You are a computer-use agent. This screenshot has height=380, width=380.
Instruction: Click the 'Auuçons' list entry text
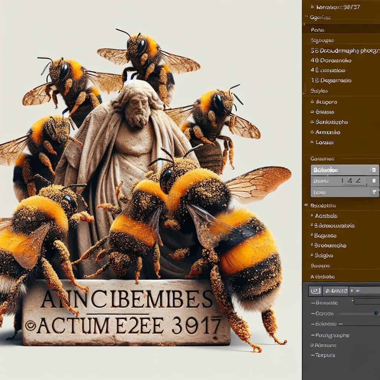click(327, 102)
